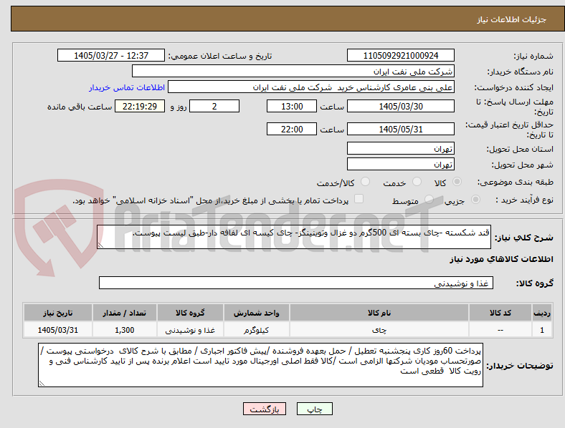The image size is (565, 428).
Task: Click the گروه کالا table header
Action: [190, 313]
